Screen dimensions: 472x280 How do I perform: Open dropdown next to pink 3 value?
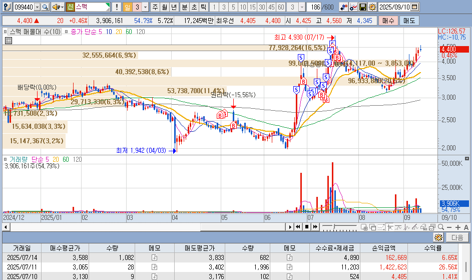click(145, 7)
